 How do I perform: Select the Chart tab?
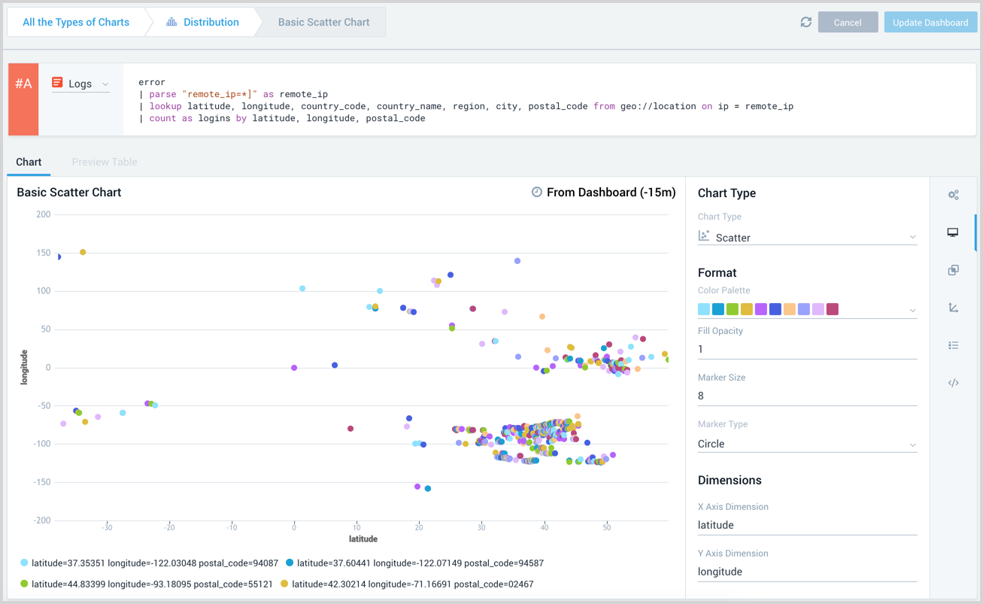click(29, 162)
